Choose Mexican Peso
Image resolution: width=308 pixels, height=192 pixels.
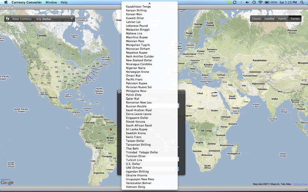(x=150, y=41)
